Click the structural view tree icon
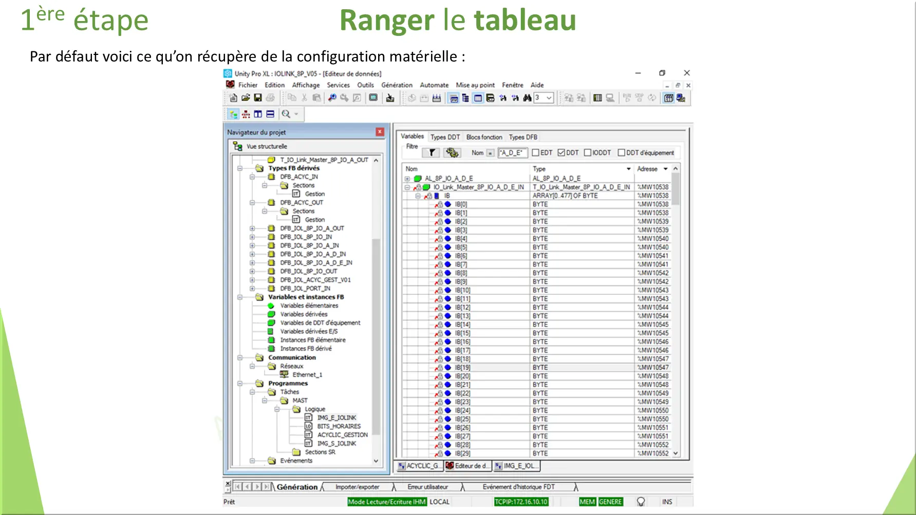The image size is (916, 515). 234,114
